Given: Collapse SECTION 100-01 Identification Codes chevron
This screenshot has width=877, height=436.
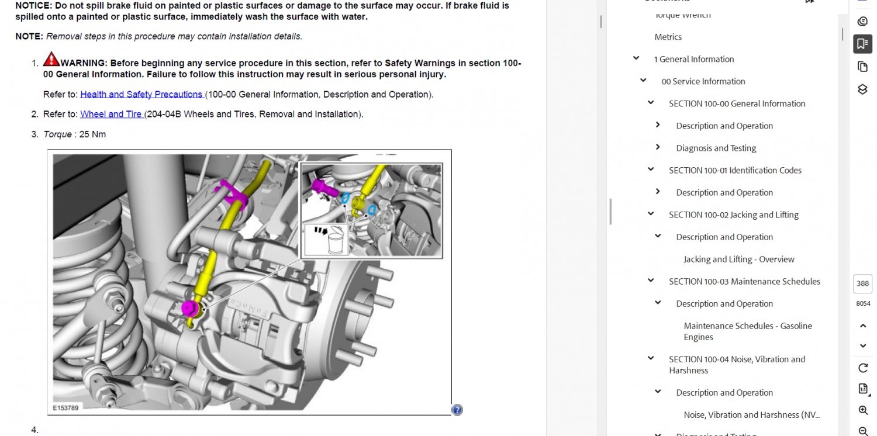Looking at the screenshot, I should pyautogui.click(x=651, y=169).
